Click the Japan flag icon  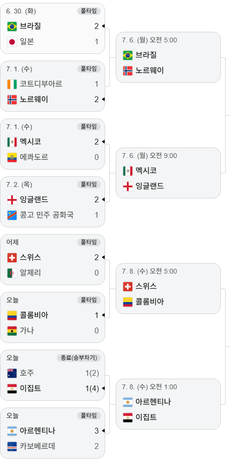tap(12, 42)
